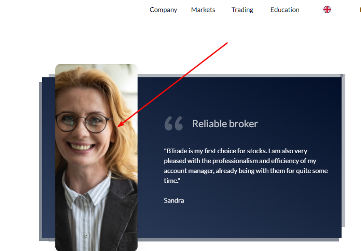Viewport: 361px width, 251px height.
Task: Click the phrase "account manager" in the testimonial
Action: [x=189, y=171]
